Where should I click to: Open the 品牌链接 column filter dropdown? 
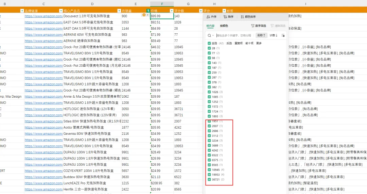[61, 11]
